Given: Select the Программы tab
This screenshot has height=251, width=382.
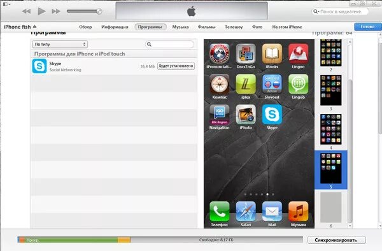Looking at the screenshot, I should pos(150,27).
